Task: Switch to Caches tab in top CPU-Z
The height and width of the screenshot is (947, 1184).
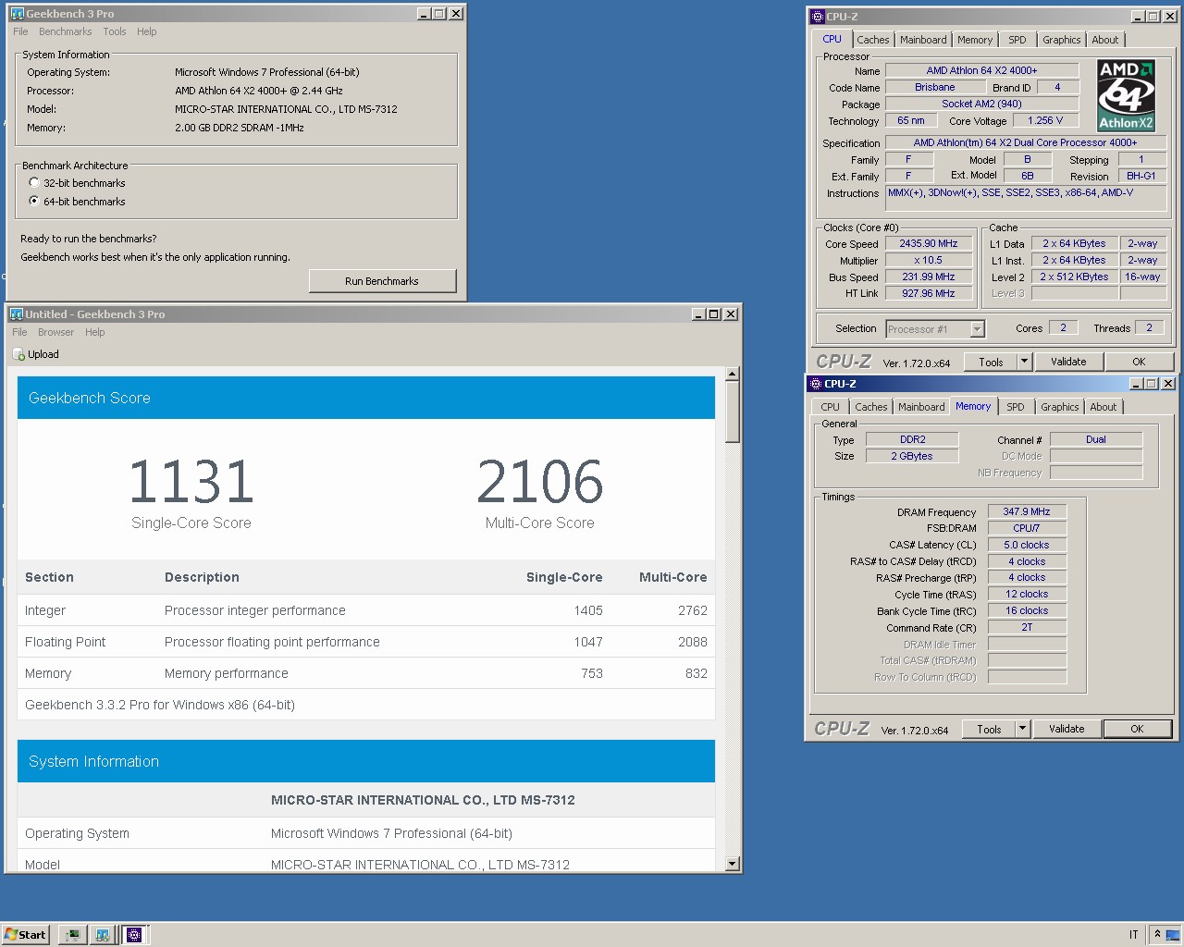Action: (872, 40)
